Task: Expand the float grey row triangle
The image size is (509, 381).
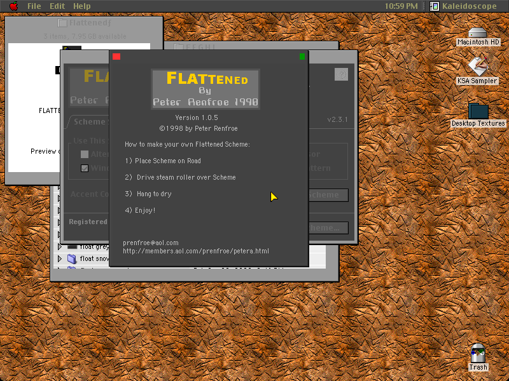Action: 59,247
